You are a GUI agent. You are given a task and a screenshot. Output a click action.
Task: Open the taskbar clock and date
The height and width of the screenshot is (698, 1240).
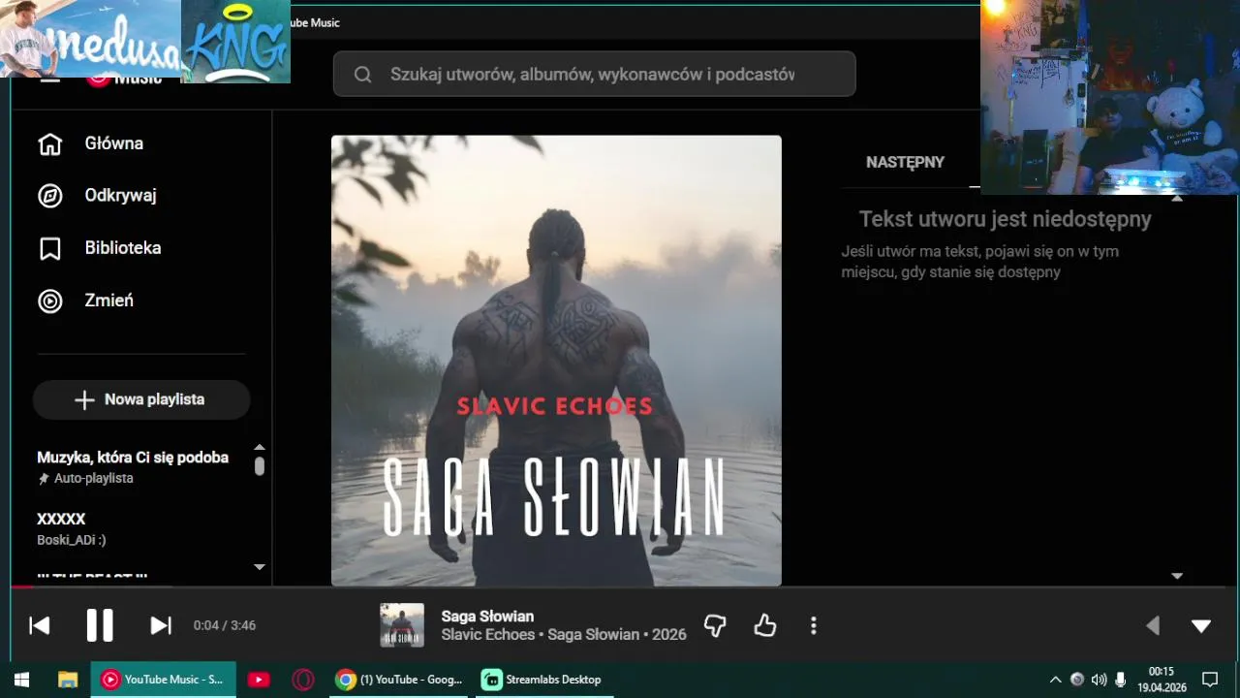[x=1162, y=680]
